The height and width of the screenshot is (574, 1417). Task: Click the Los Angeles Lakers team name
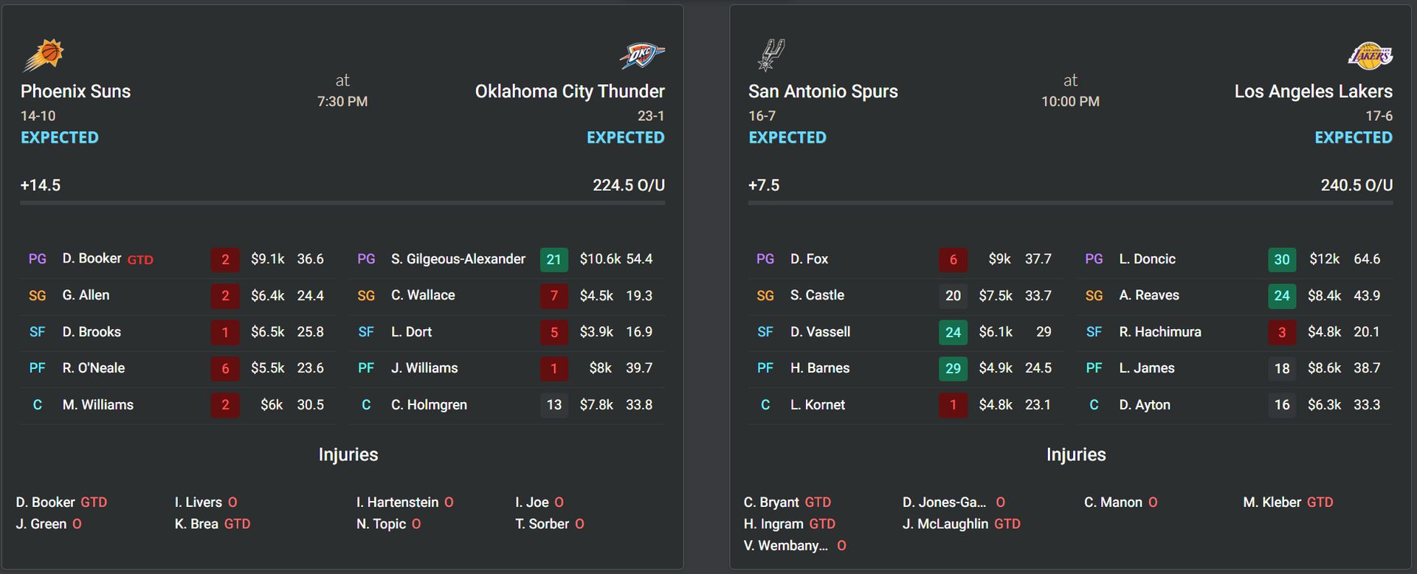point(1314,91)
